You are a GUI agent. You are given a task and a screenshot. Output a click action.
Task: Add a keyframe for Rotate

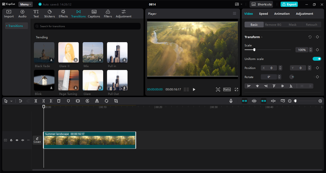(317, 77)
